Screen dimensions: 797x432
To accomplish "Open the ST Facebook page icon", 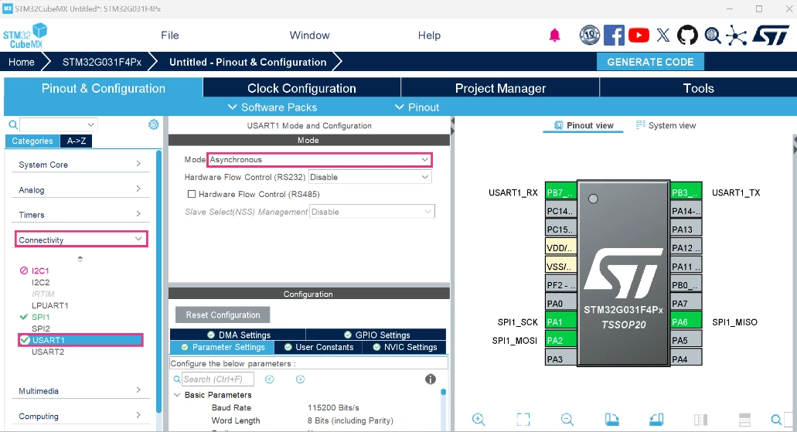I will 614,35.
